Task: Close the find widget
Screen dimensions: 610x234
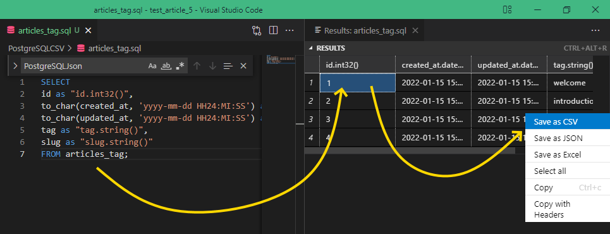Action: 243,66
